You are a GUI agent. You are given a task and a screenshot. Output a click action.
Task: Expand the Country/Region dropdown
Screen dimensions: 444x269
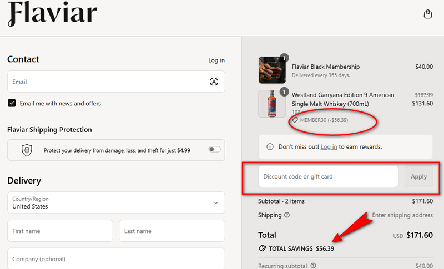(116, 203)
